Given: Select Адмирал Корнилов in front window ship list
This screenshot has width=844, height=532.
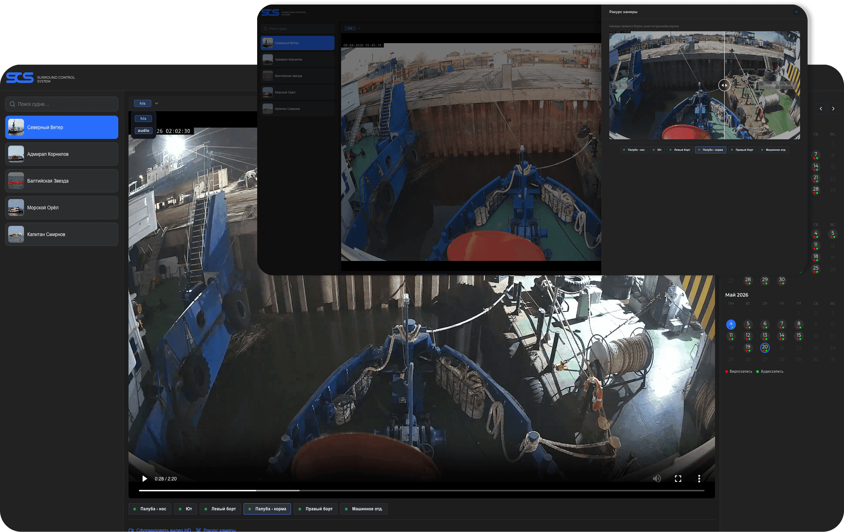Looking at the screenshot, I should tap(297, 60).
